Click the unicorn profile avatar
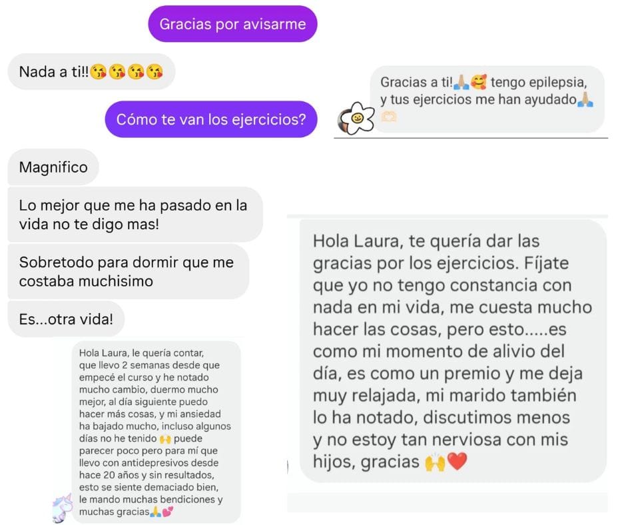626x525 pixels. tap(63, 507)
